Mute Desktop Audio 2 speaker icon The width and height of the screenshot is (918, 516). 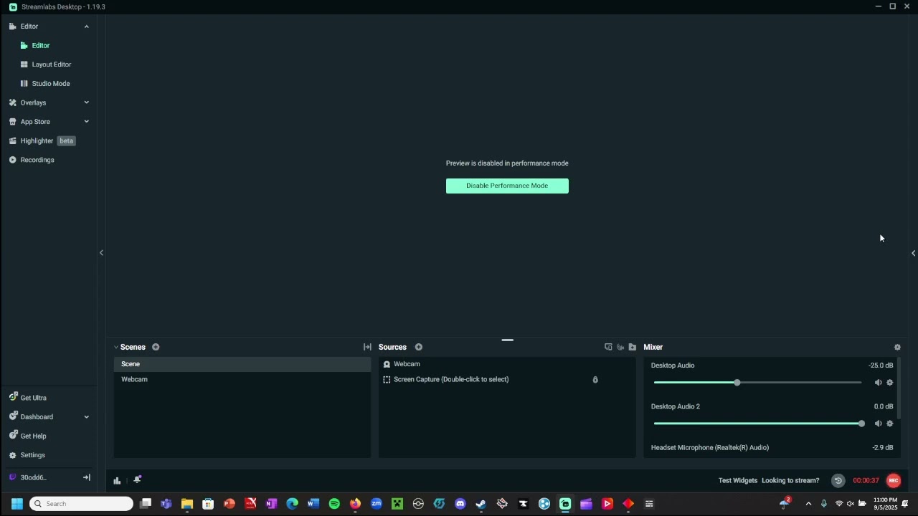click(878, 424)
